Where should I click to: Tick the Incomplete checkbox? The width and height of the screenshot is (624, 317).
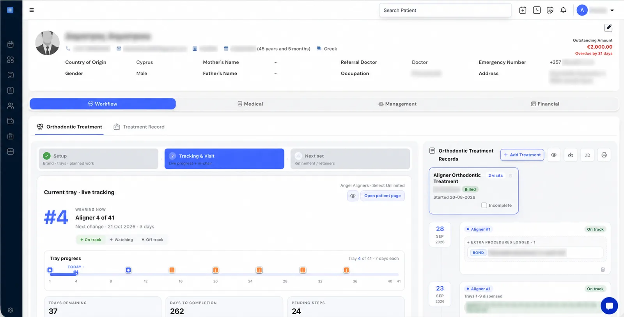(x=484, y=205)
